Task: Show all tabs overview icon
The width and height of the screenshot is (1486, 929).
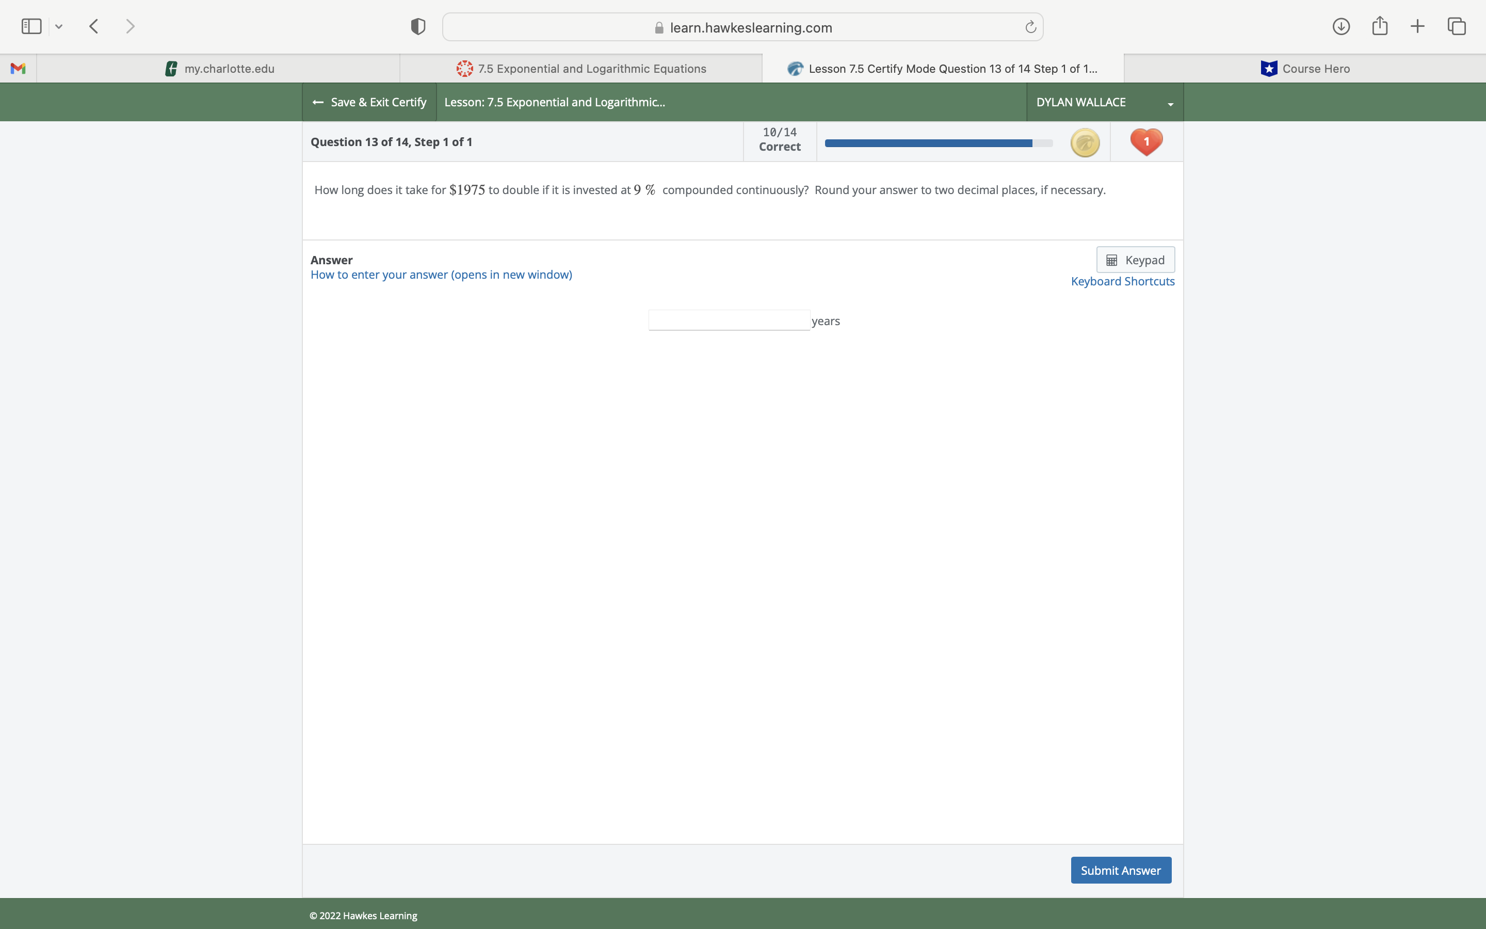Action: [1456, 26]
